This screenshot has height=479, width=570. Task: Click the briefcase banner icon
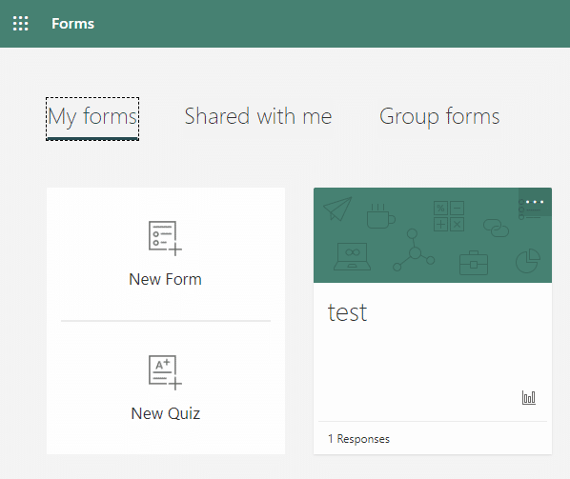tap(474, 263)
